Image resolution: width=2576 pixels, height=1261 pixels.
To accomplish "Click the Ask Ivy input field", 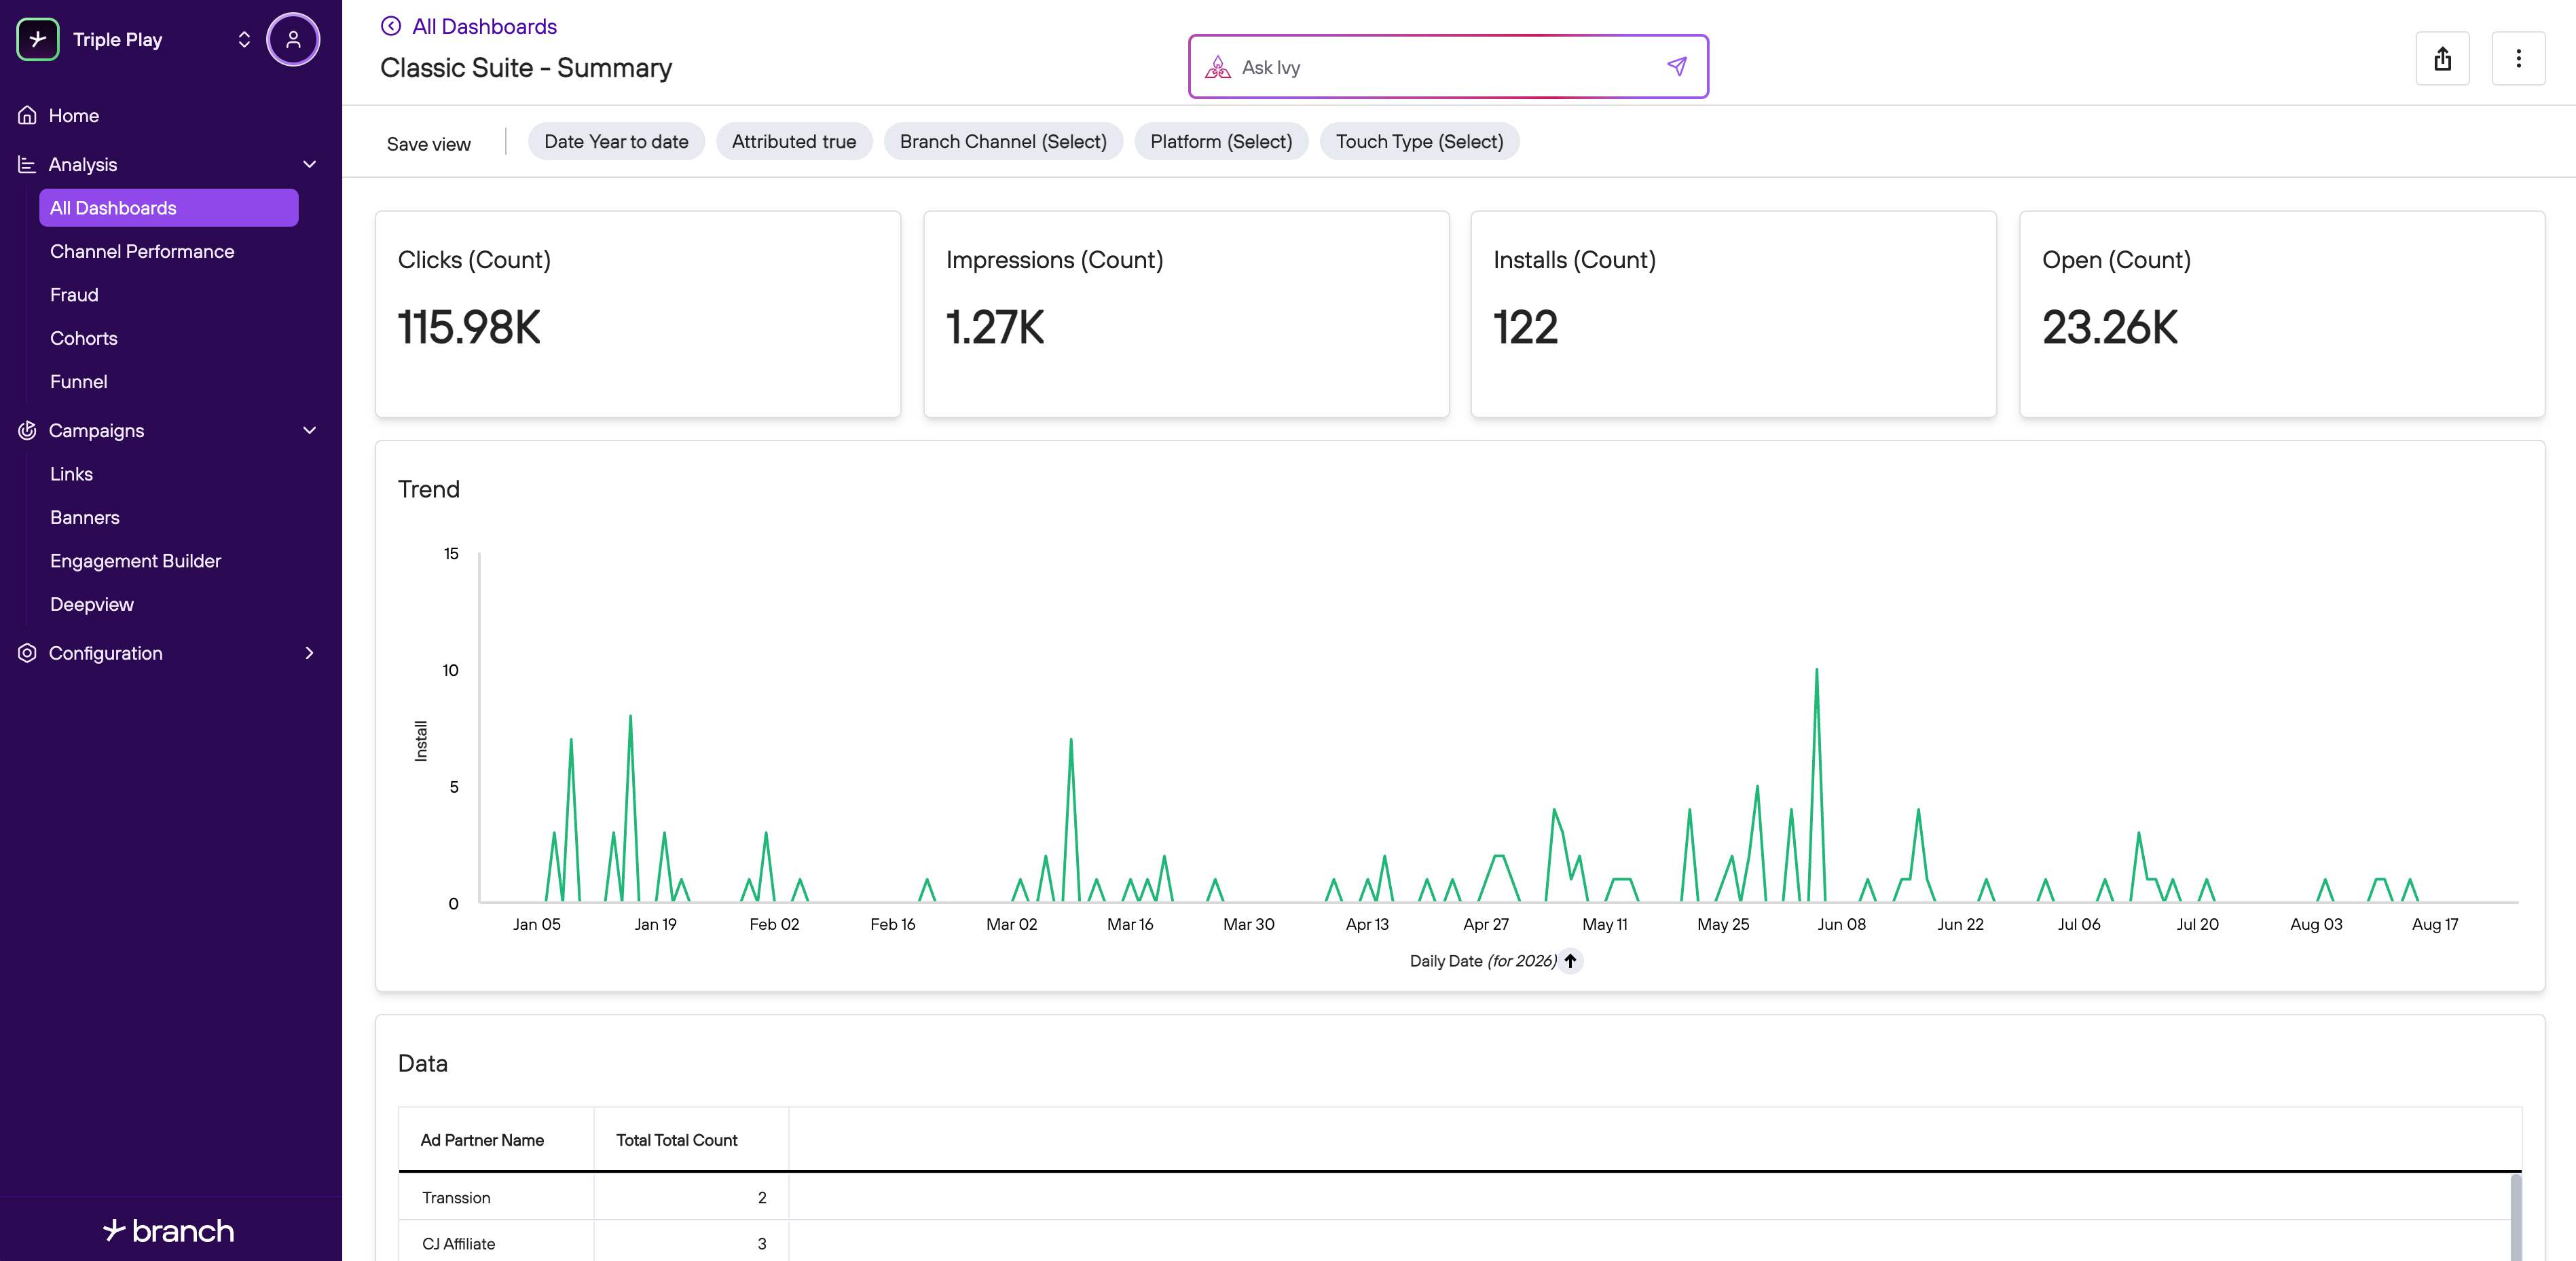I will pos(1430,67).
